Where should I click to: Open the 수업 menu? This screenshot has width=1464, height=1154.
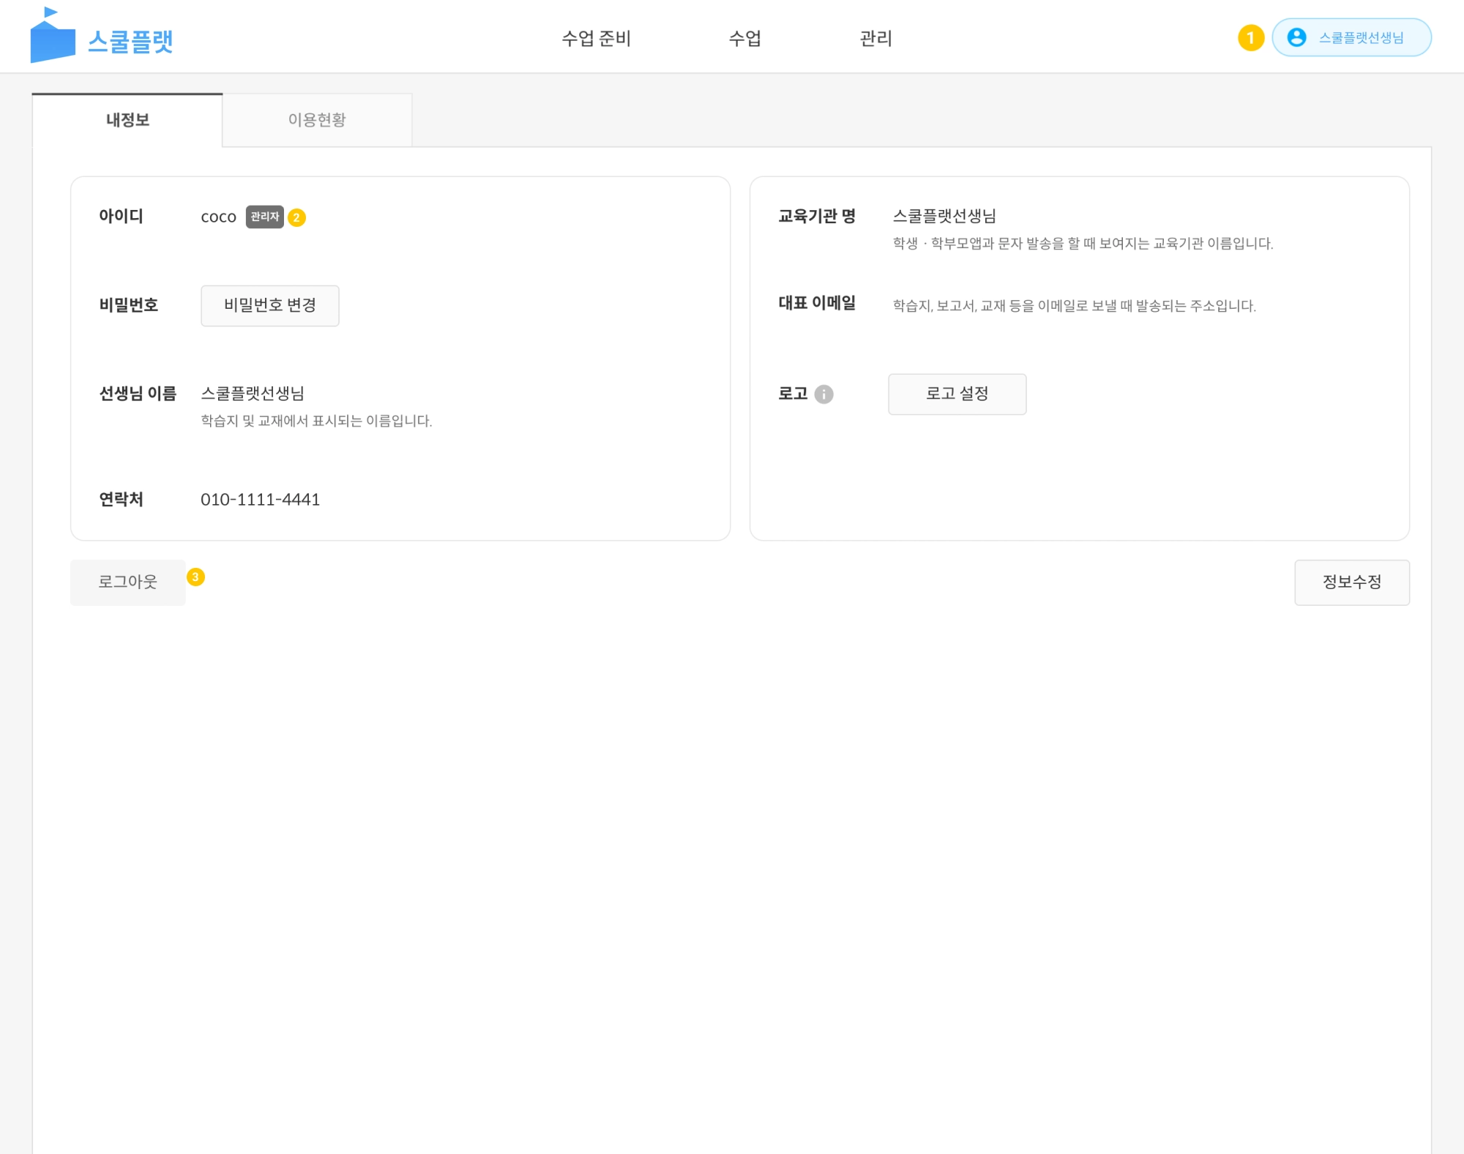[x=744, y=38]
